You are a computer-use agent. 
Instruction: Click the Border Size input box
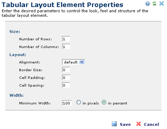pyautogui.click(x=66, y=70)
